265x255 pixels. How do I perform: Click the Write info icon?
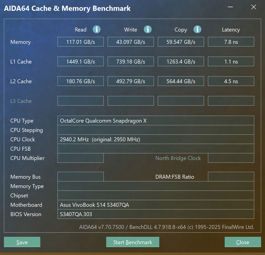[148, 29]
